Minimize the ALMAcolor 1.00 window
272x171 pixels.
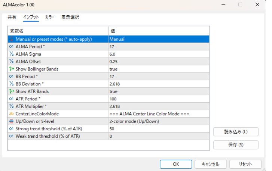click(223, 4)
